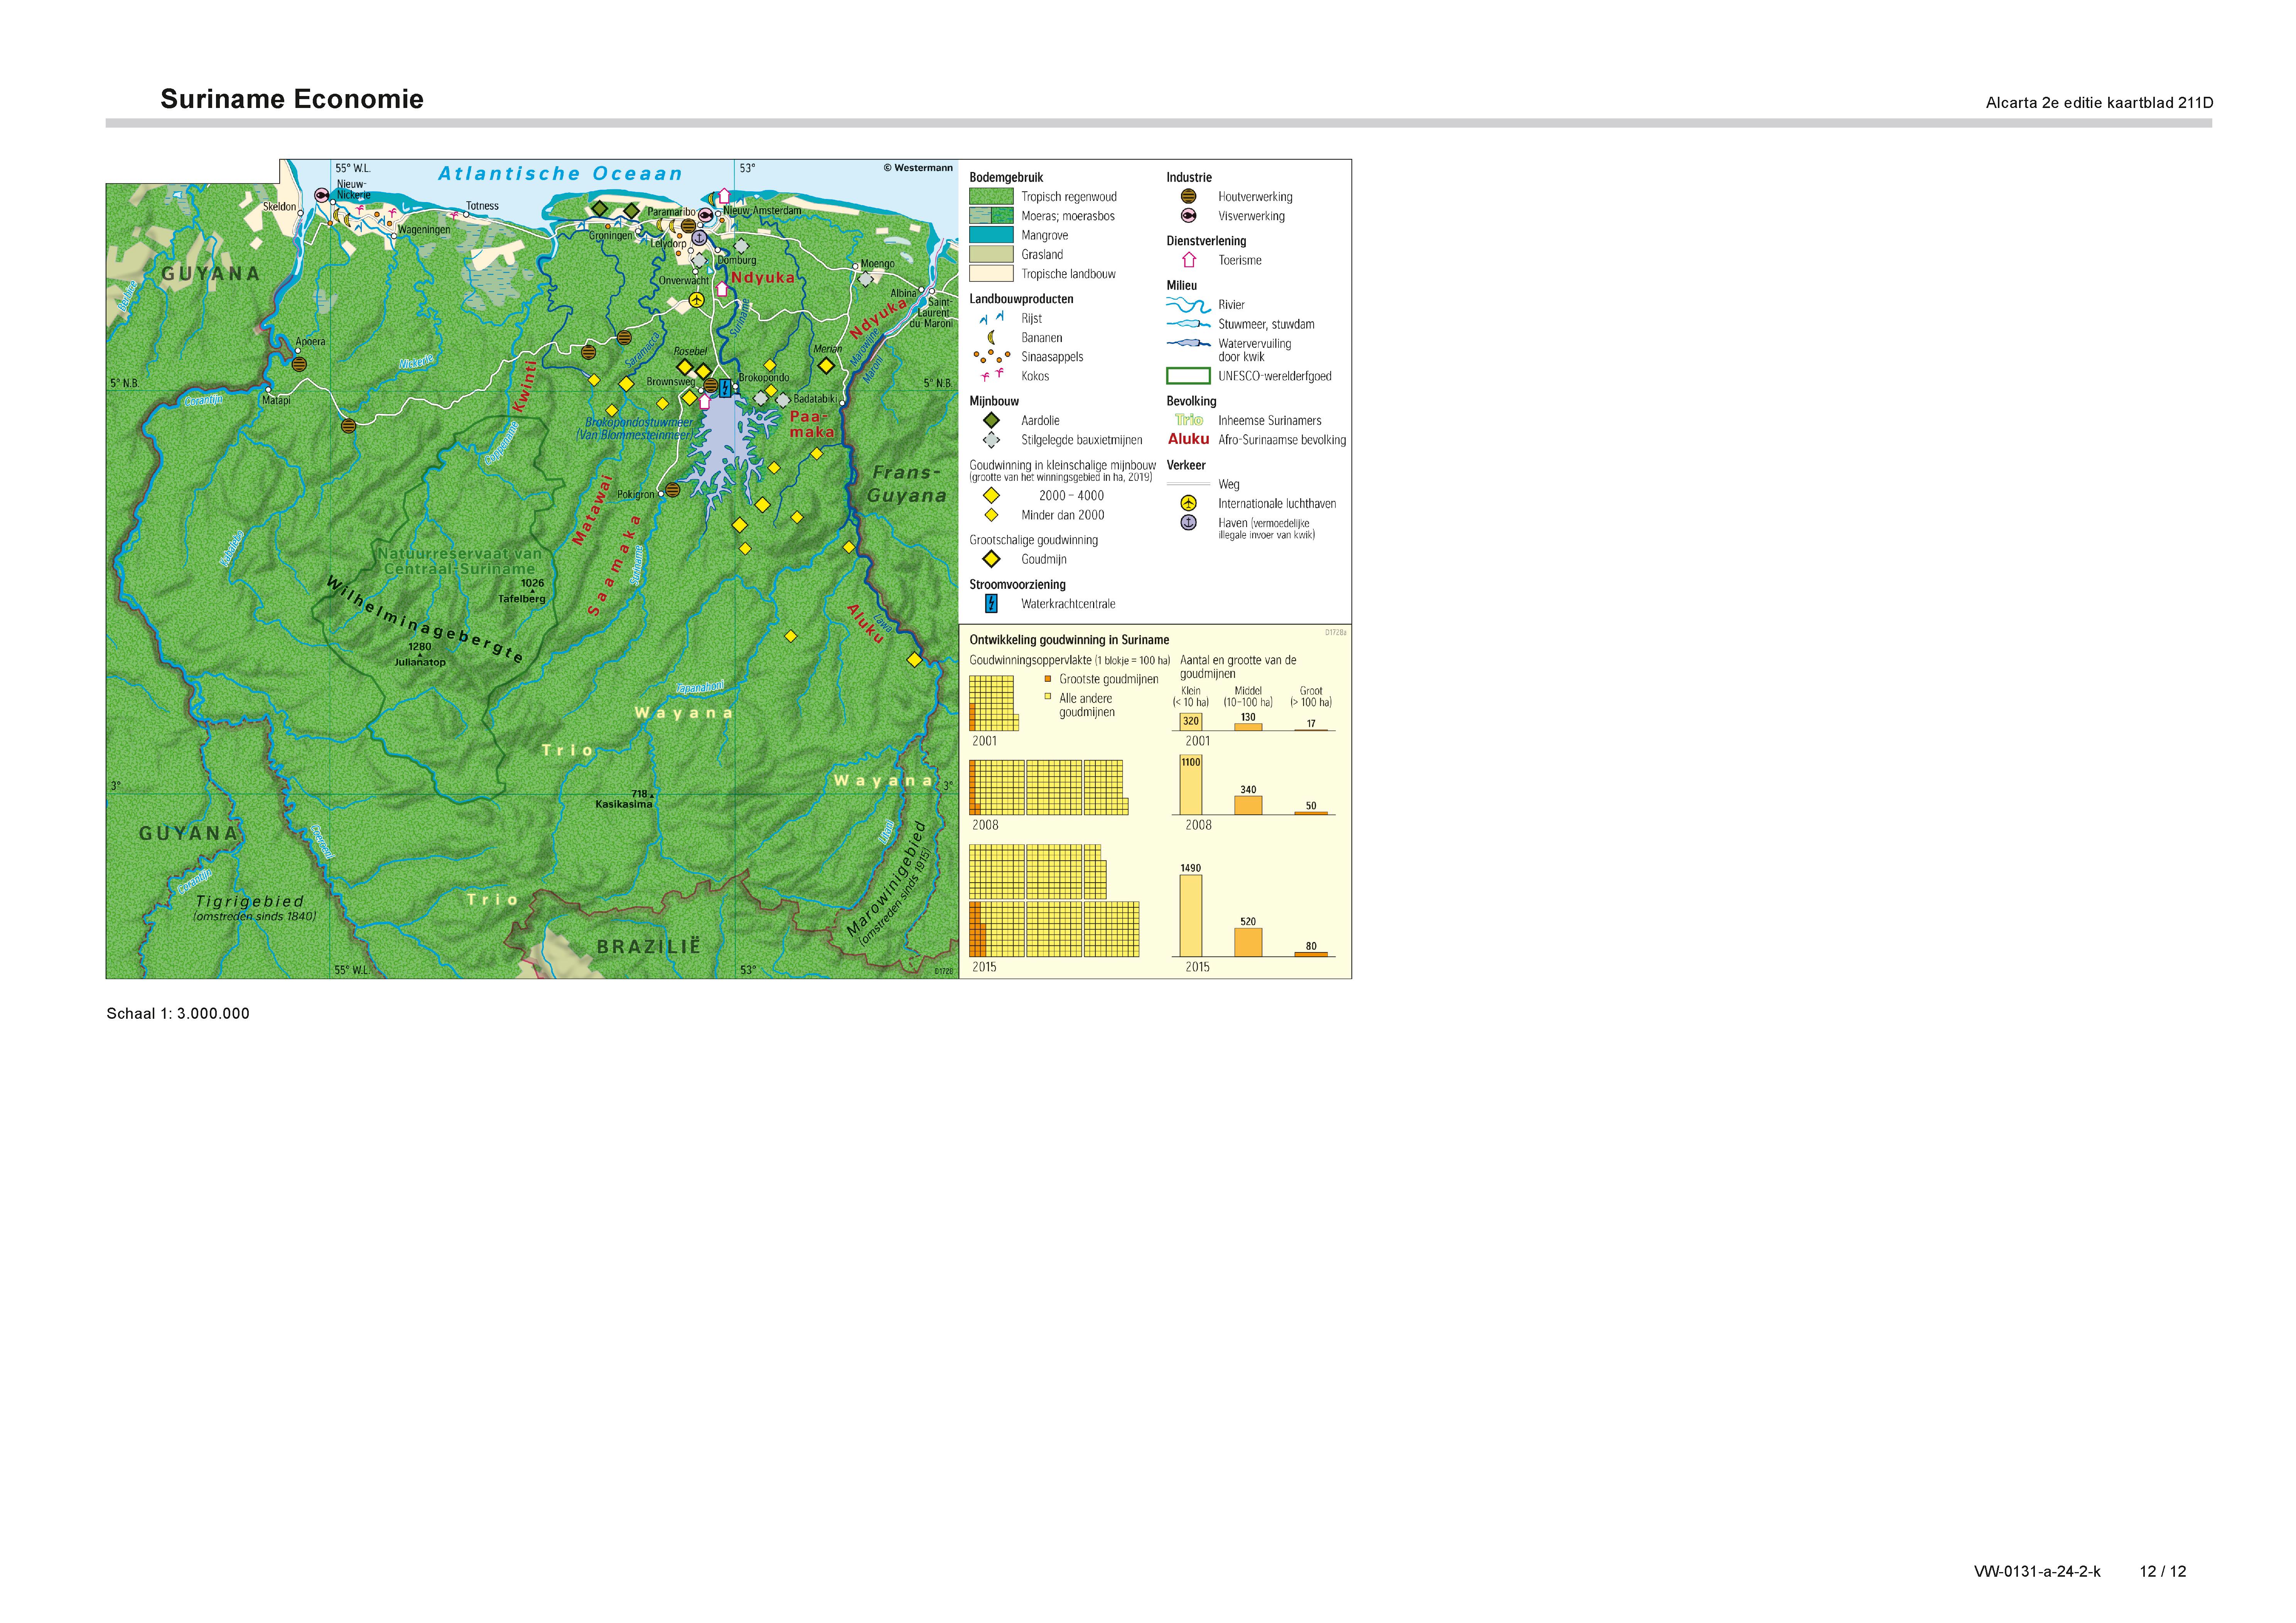Click the Goudmijn diamond legend symbol
This screenshot has height=1623, width=2296.
coord(991,560)
